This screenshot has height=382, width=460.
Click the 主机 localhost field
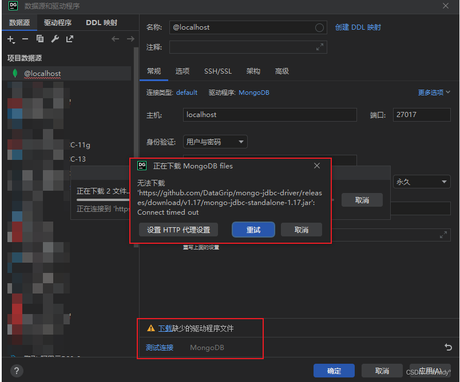[270, 114]
